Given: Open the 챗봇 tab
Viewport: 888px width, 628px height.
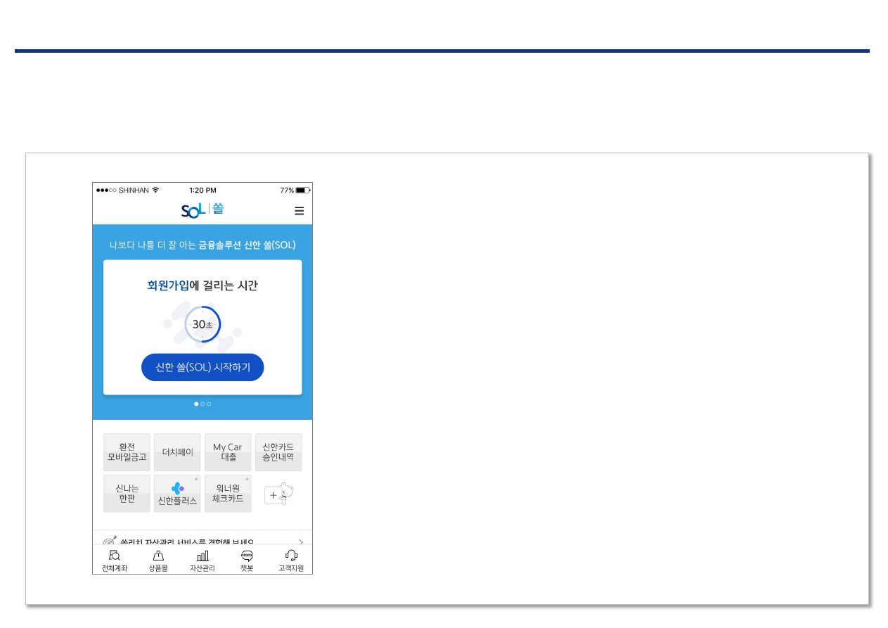Looking at the screenshot, I should (247, 561).
